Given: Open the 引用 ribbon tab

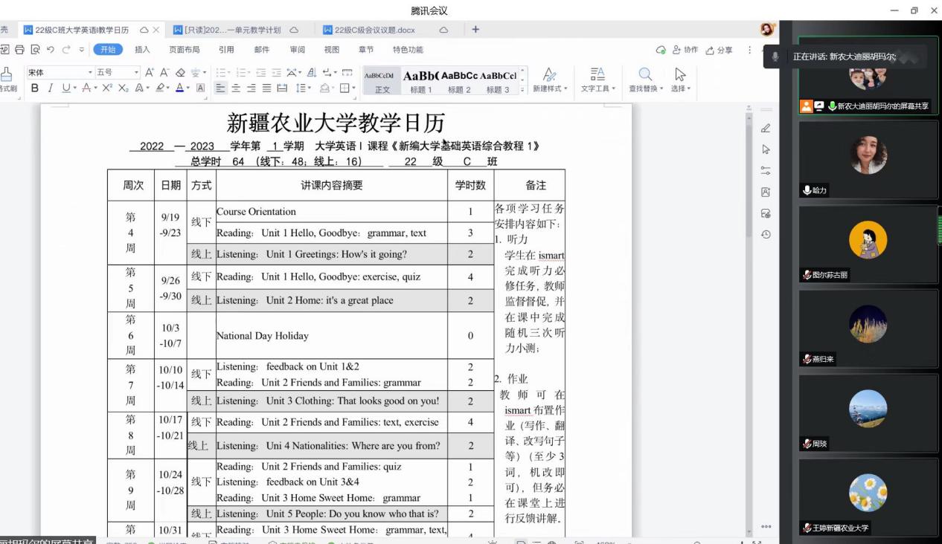Looking at the screenshot, I should click(x=226, y=50).
